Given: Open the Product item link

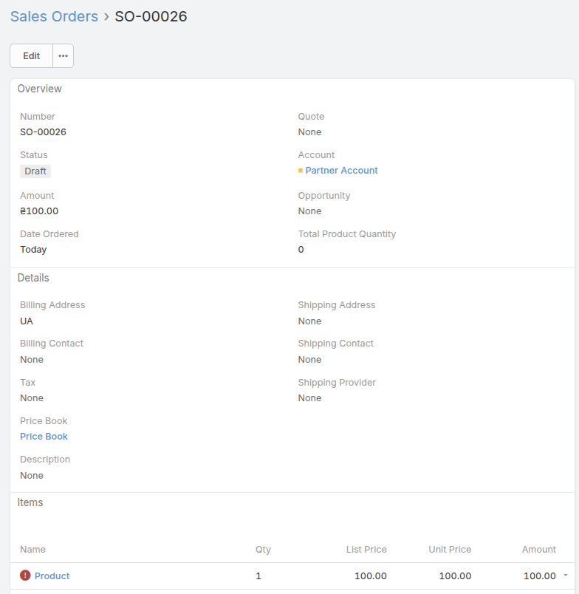Looking at the screenshot, I should 52,576.
